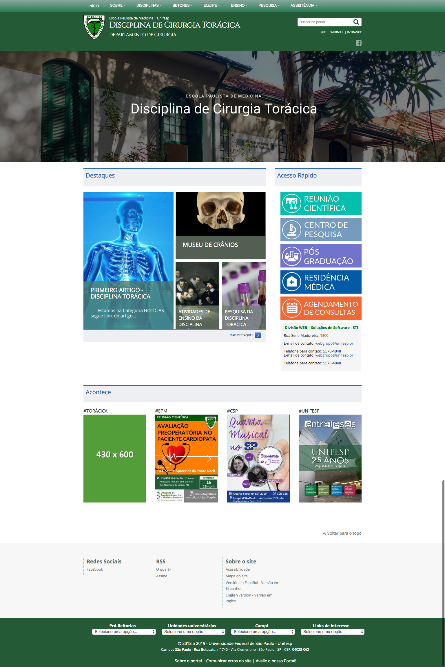Click the left carousel arrow on EPM poster
This screenshot has width=445, height=667.
click(x=164, y=459)
